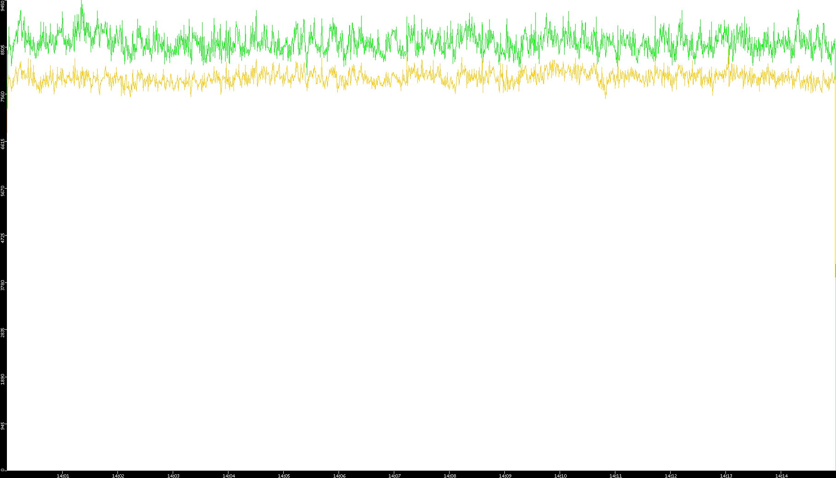Click the 5670 vertical axis label
The image size is (836, 478).
(3, 190)
